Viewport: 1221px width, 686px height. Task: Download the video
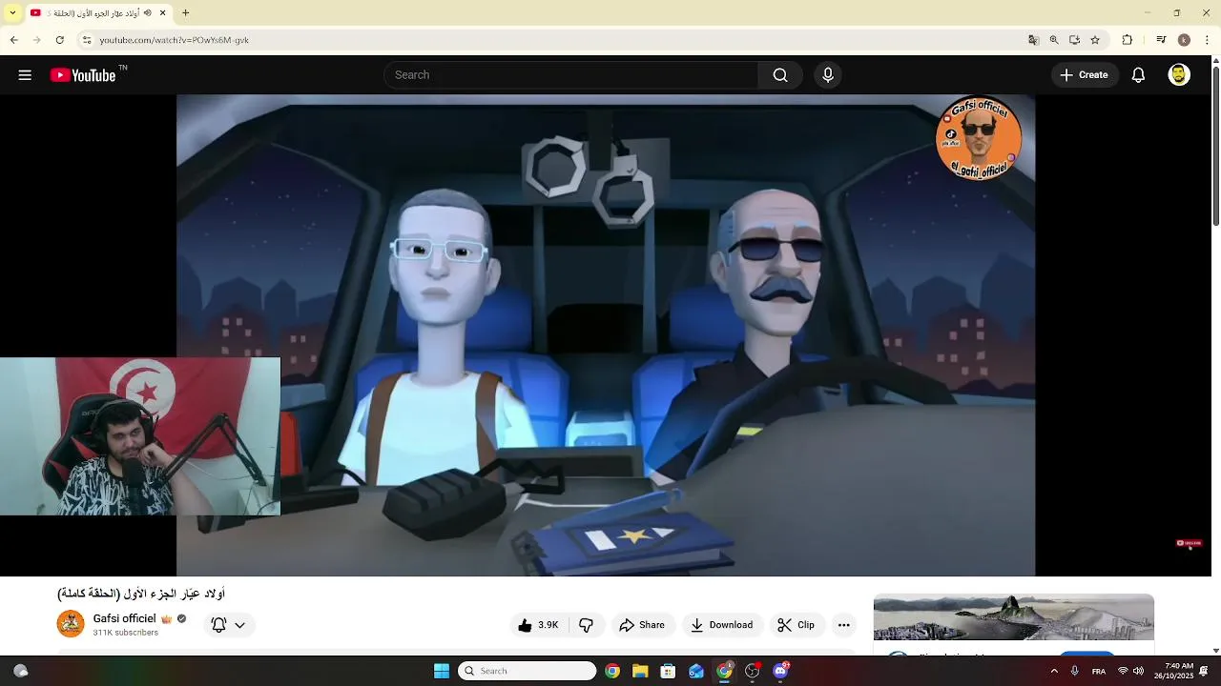(722, 625)
